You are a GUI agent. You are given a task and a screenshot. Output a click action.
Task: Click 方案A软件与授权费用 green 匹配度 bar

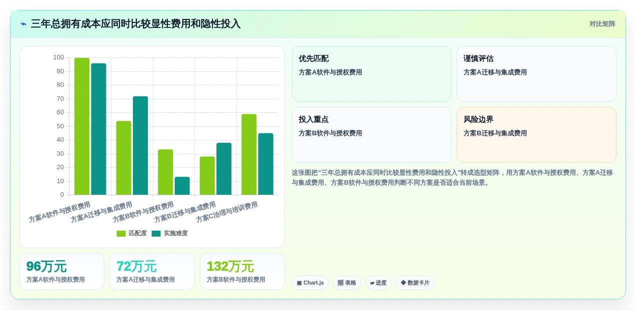coord(82,126)
